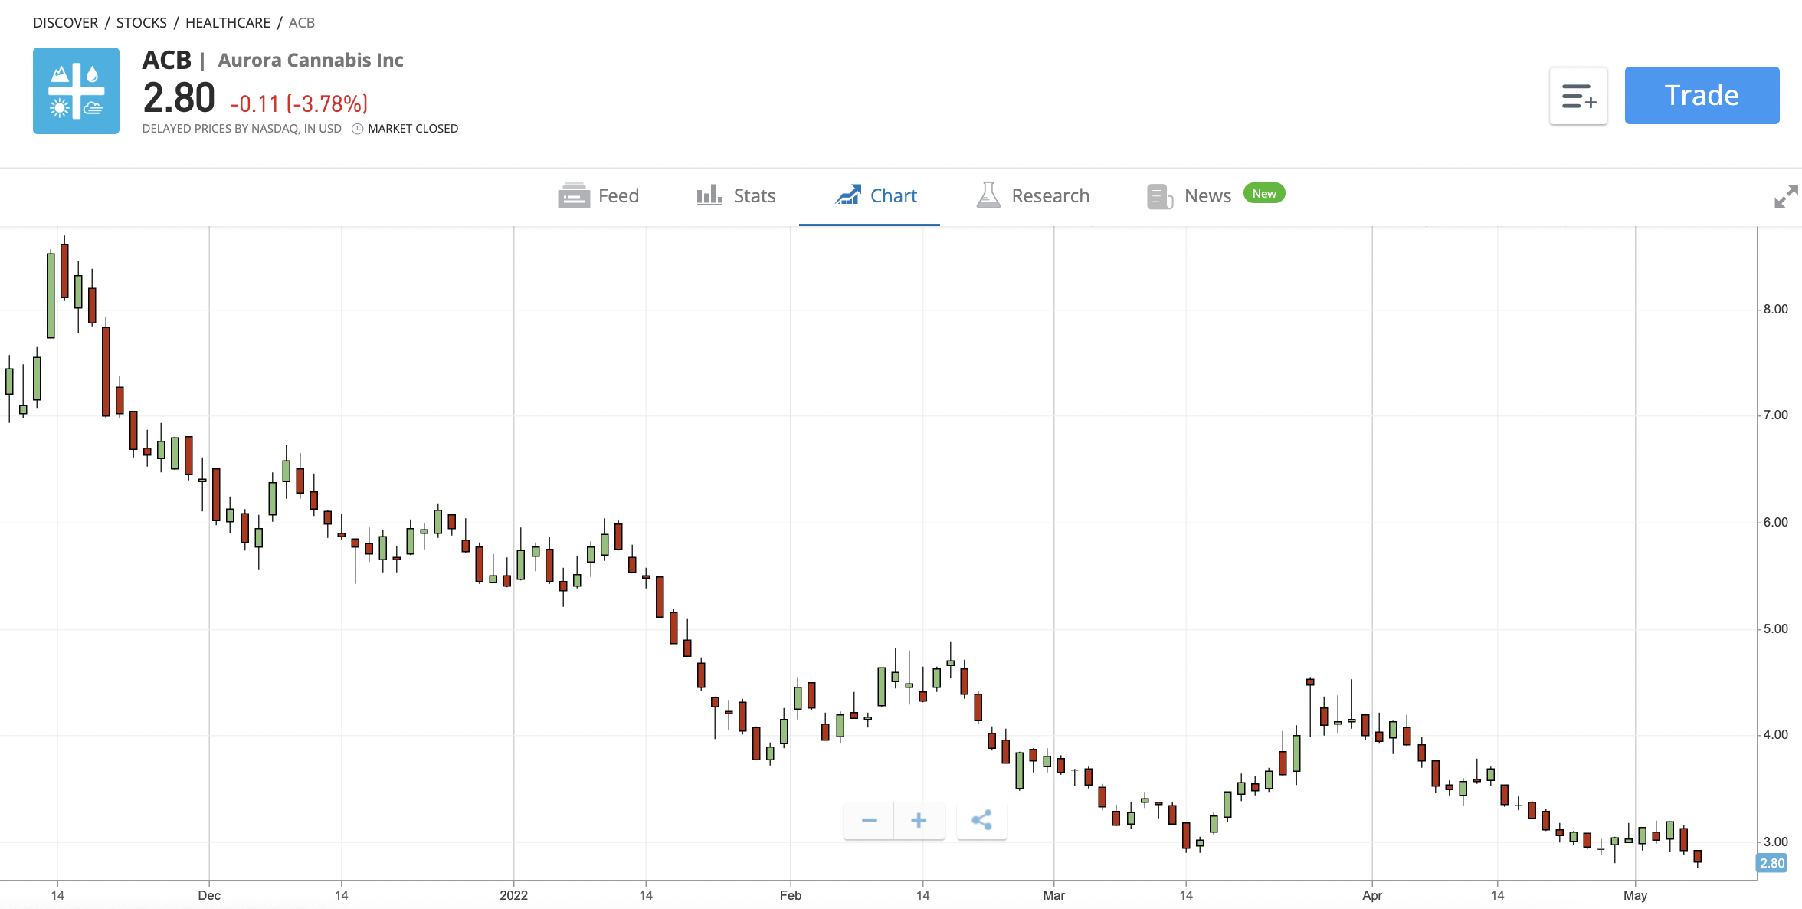Screen dimensions: 1802x909
Task: Share the chart via share icon
Action: pyautogui.click(x=981, y=820)
